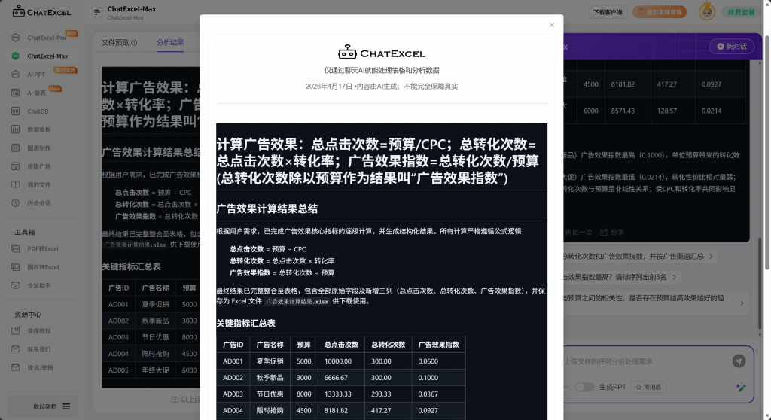Screen dimensions: 771x420
Task: Expand suggestion about 预算之间的相关性
Action: click(x=742, y=303)
